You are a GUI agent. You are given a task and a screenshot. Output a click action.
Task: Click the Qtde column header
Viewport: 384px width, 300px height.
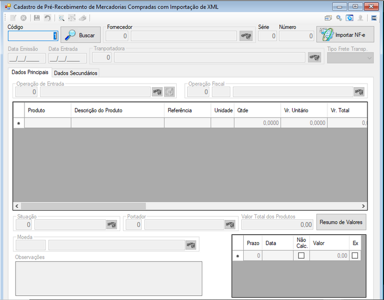pyautogui.click(x=257, y=111)
